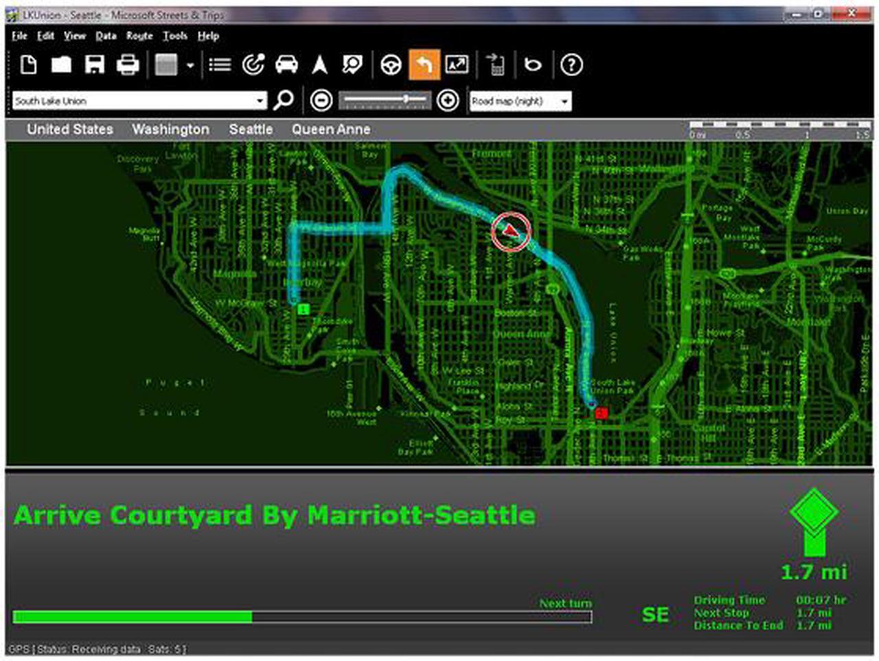The image size is (879, 661).
Task: Click the map distance scale bar
Action: (779, 130)
